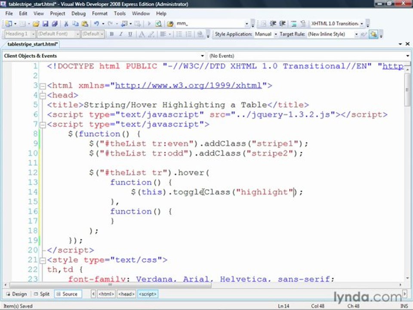Image resolution: width=413 pixels, height=310 pixels.
Task: Click the vertical scrollbar thumb
Action: tap(407, 90)
